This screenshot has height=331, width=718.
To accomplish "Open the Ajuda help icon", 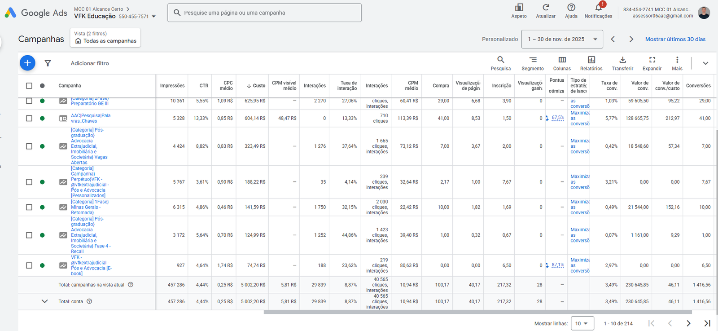I will click(x=571, y=8).
